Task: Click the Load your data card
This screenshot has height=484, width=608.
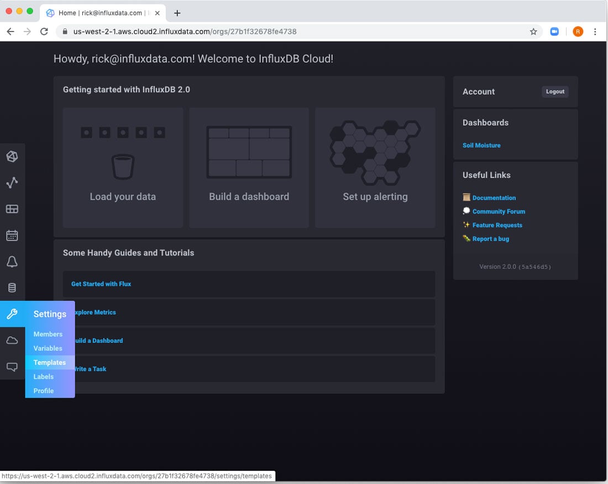Action: [x=123, y=168]
